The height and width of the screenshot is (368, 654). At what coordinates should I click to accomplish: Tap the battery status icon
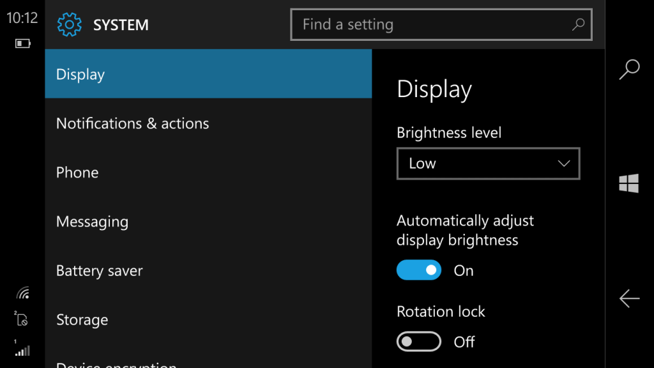[x=23, y=43]
